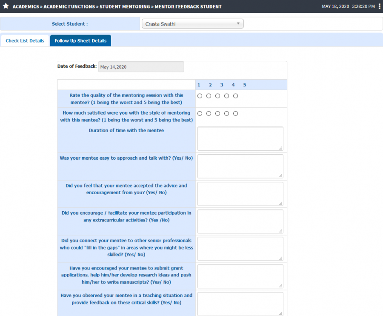Click the Duration of time with mentee textbox
Image resolution: width=383 pixels, height=316 pixels.
[x=240, y=138]
